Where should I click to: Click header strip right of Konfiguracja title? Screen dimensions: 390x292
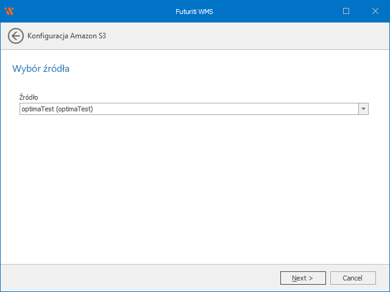[244, 36]
